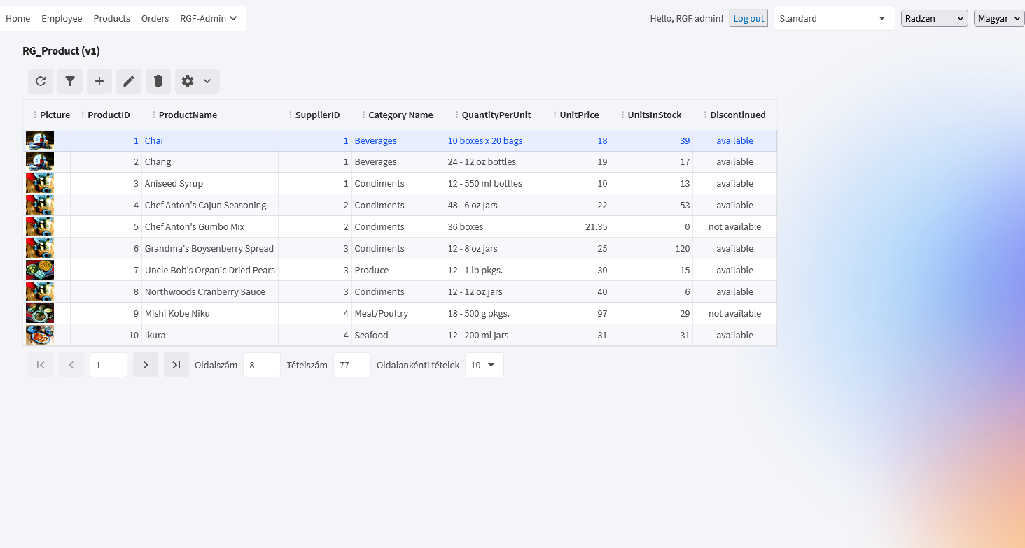The image size is (1025, 548).
Task: Jump to last page icon
Action: click(x=176, y=365)
